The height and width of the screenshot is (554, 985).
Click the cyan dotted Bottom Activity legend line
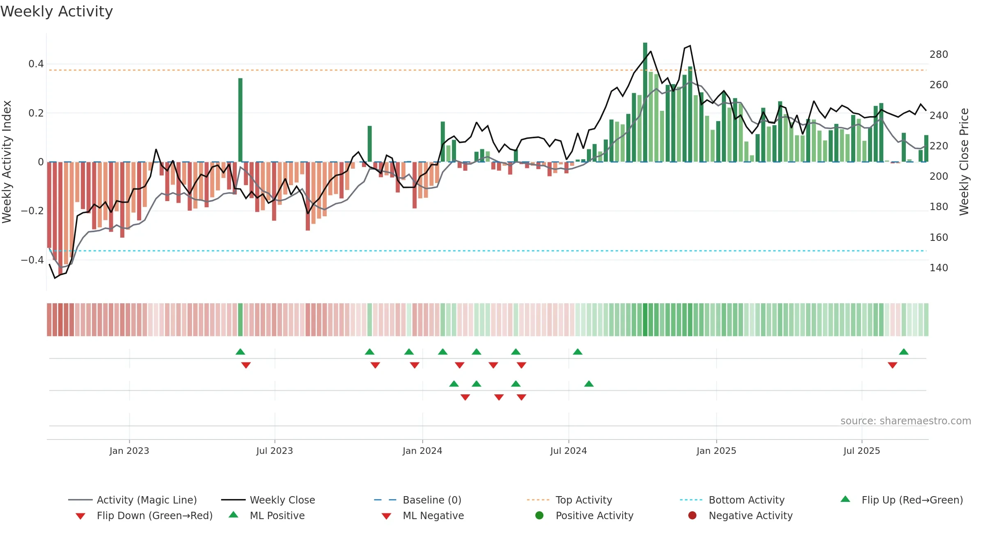click(691, 500)
